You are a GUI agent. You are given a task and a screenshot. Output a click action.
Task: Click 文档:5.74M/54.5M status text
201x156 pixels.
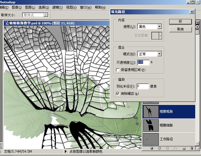coord(18,152)
